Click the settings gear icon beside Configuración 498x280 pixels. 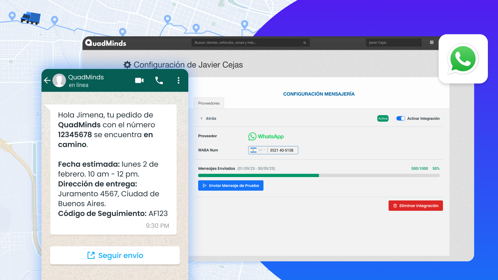[x=127, y=65]
